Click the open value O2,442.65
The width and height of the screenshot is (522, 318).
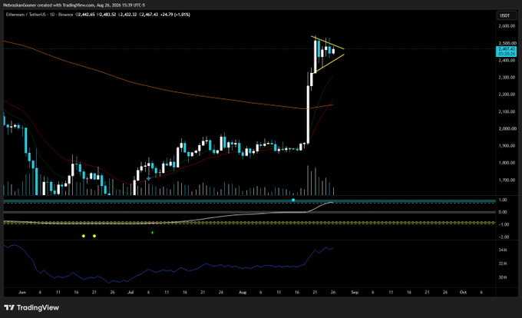click(x=85, y=15)
